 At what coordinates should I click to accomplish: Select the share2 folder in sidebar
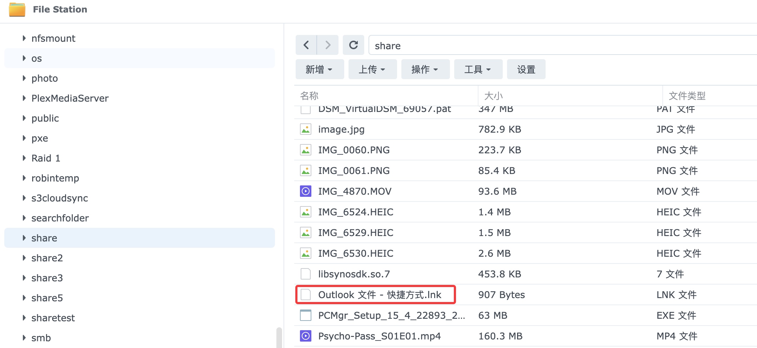point(47,258)
